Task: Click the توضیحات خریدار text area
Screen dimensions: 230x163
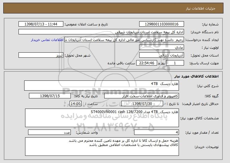Action: point(102,147)
